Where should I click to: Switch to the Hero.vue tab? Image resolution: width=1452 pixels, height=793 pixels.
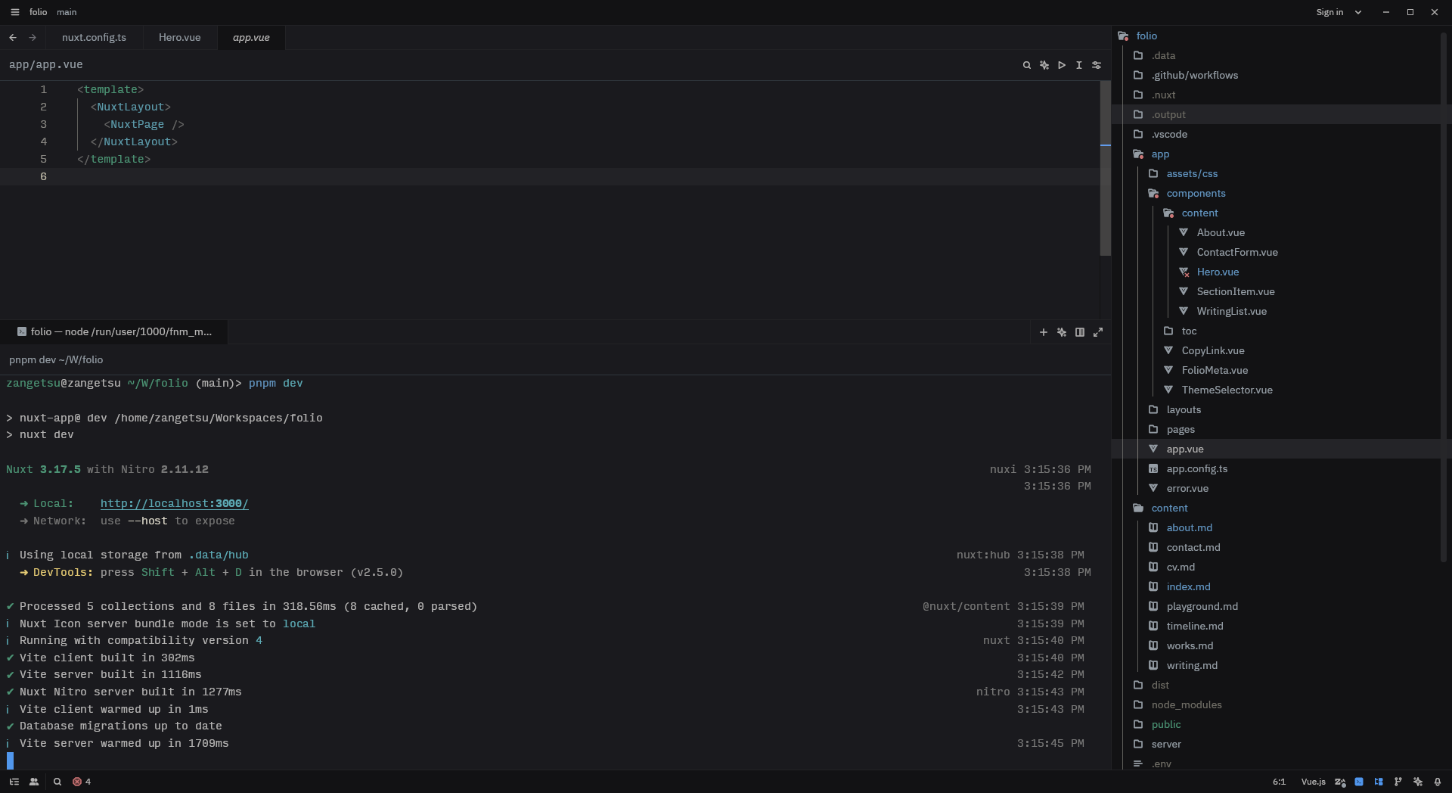(180, 37)
